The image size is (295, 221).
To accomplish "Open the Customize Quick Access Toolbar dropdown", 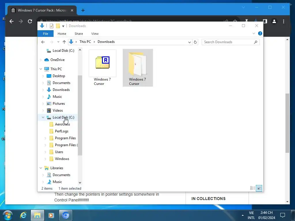I will [63, 26].
